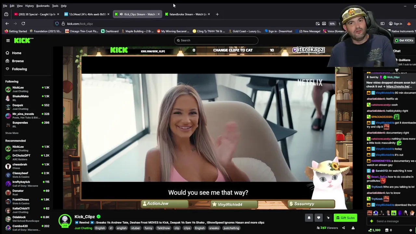Open Odablock recommended channel

tap(27, 219)
